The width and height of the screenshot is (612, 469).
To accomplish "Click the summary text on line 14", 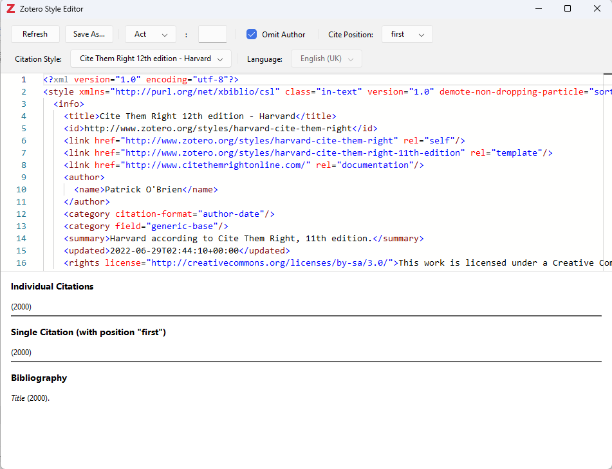I will pyautogui.click(x=241, y=239).
